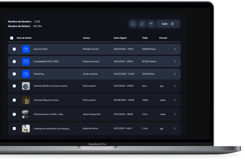Click the sort arrows icon
The height and width of the screenshot is (160, 245).
142,24
